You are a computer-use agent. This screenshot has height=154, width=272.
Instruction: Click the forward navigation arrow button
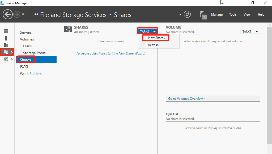coord(17,14)
